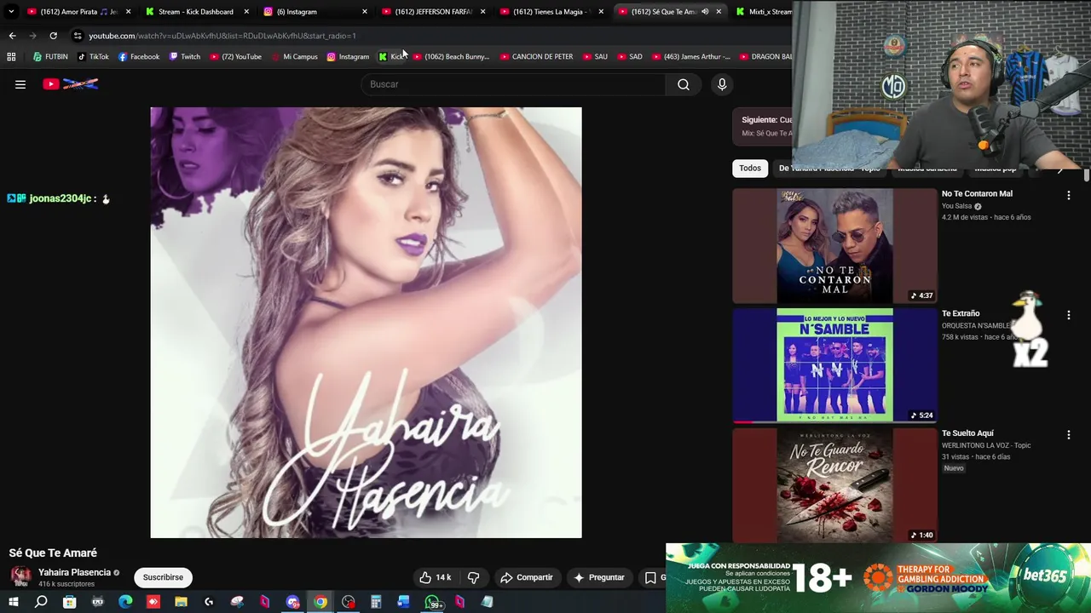Image resolution: width=1091 pixels, height=613 pixels.
Task: Open the Windows Start menu
Action: pyautogui.click(x=13, y=602)
